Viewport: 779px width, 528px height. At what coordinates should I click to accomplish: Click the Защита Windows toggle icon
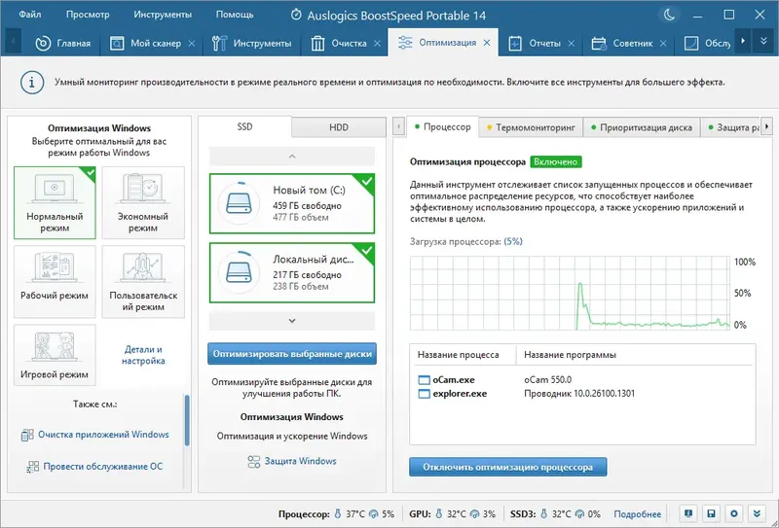pos(254,462)
